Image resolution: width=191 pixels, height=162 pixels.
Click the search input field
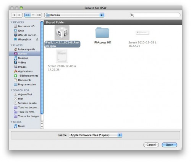coord(155,15)
